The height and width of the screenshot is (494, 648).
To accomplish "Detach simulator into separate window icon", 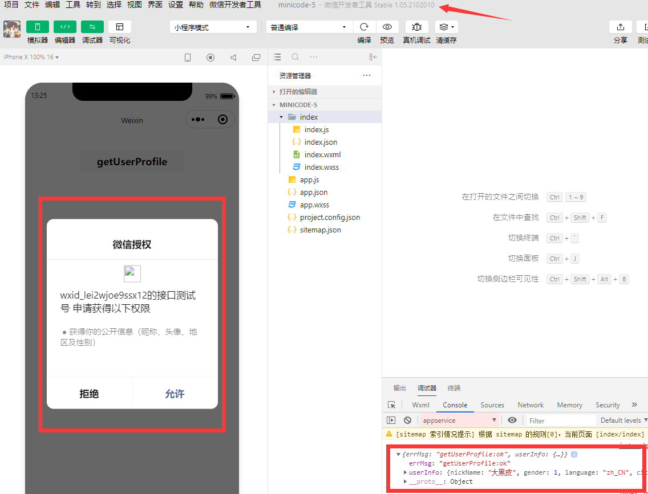I will (256, 58).
